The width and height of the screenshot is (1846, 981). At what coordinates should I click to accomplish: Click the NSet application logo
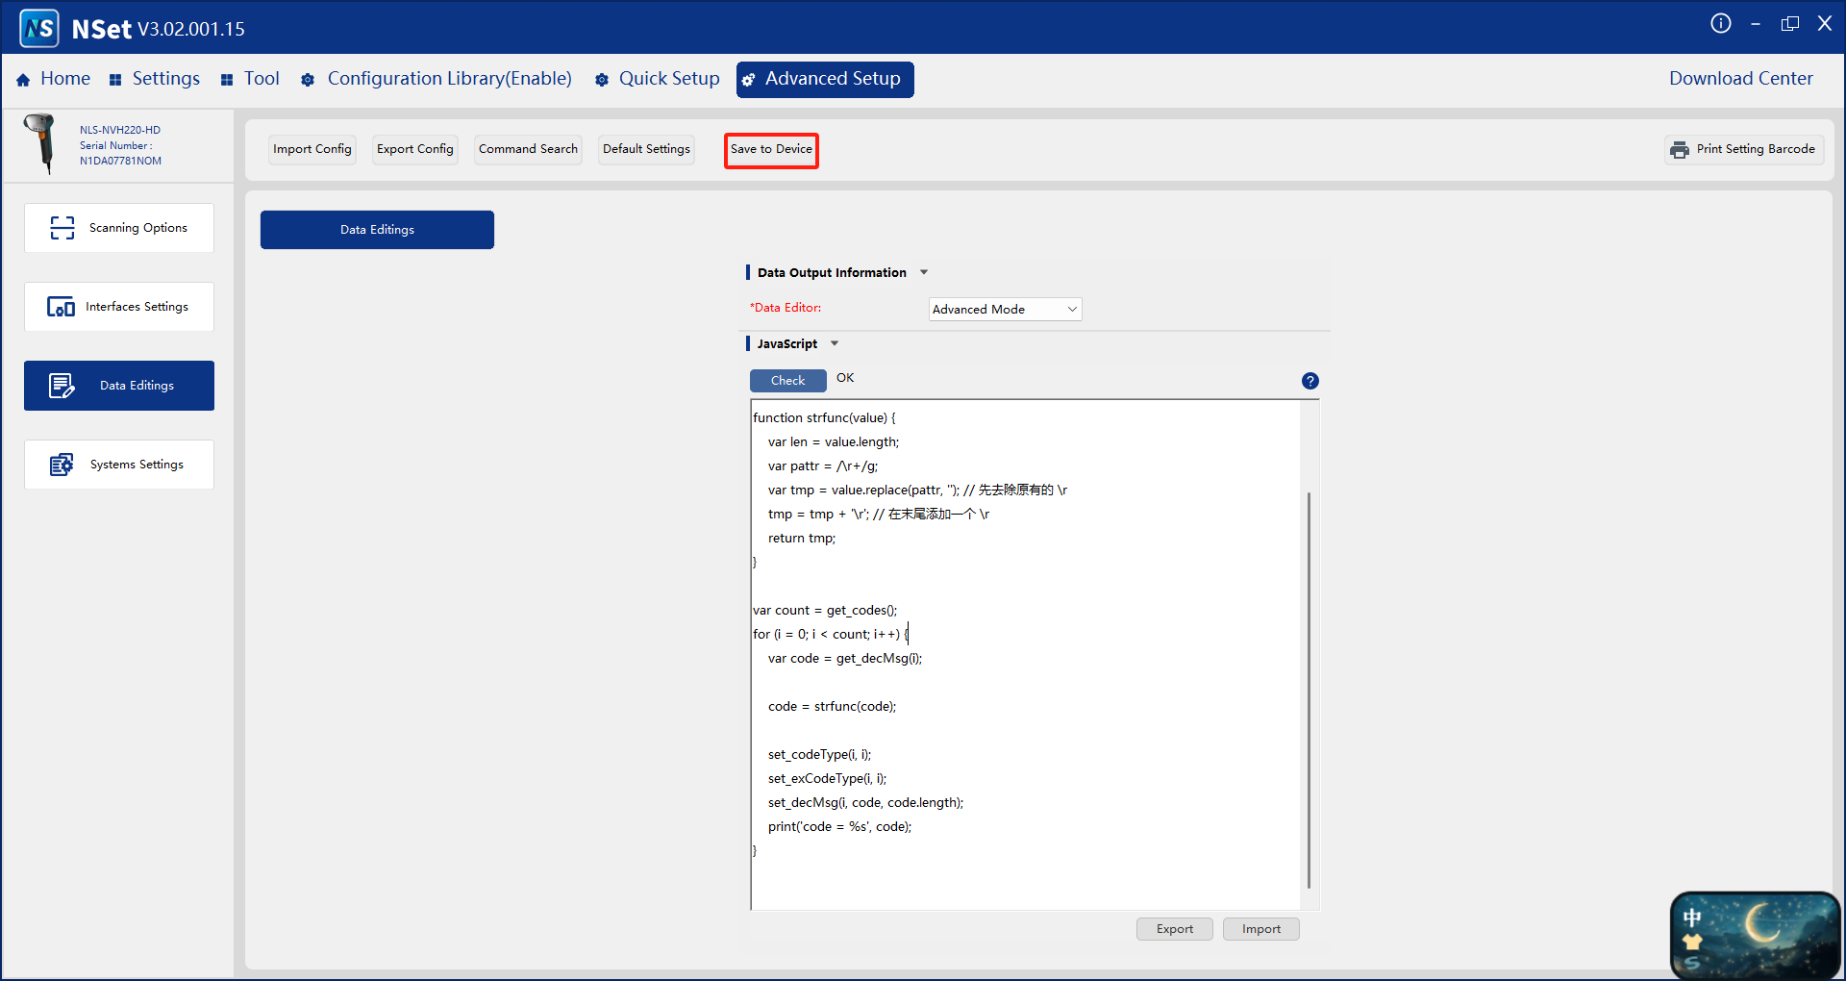(39, 29)
